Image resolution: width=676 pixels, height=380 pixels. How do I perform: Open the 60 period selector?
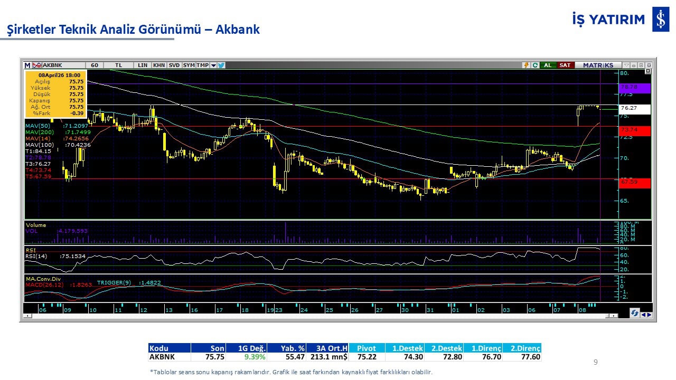pos(95,65)
